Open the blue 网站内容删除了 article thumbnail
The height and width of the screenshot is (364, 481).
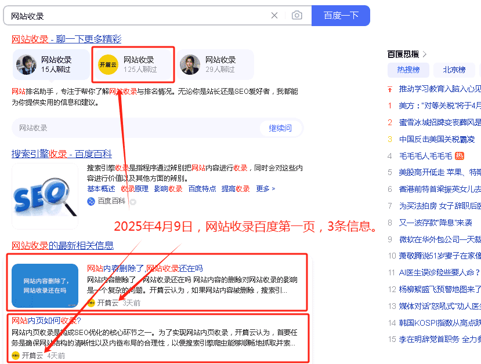(45, 286)
